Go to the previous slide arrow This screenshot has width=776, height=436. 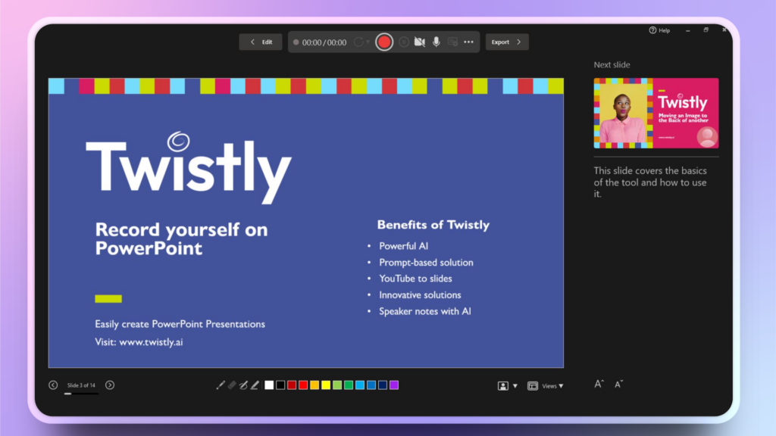pyautogui.click(x=53, y=385)
